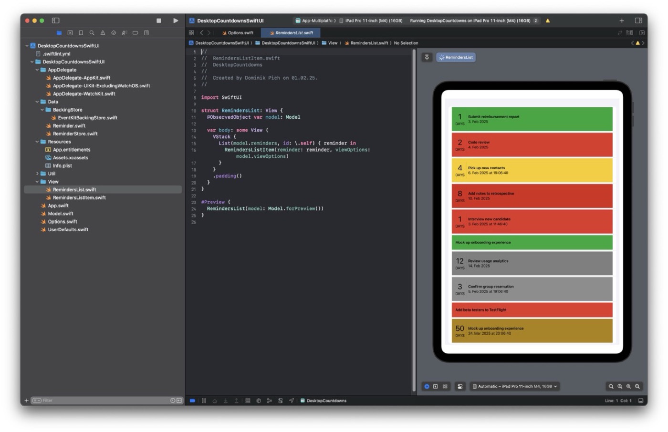Open the Find navigator magnifier icon
Viewport: 668px width, 432px height.
tap(92, 33)
